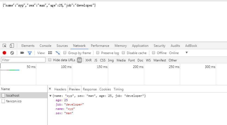Switch to the Console tab

(x=46, y=46)
